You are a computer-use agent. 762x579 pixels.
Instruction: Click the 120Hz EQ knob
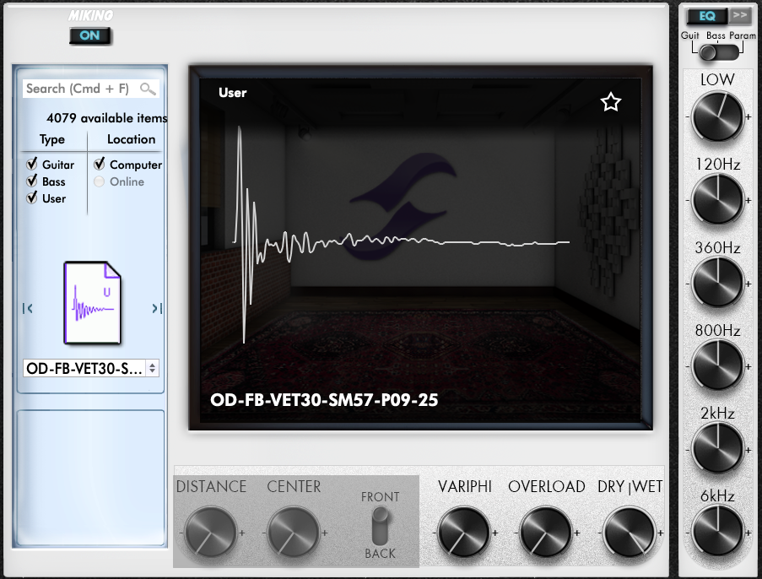point(718,200)
